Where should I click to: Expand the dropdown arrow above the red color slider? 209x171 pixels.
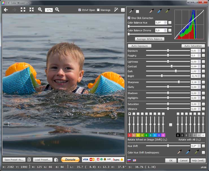tap(130, 114)
